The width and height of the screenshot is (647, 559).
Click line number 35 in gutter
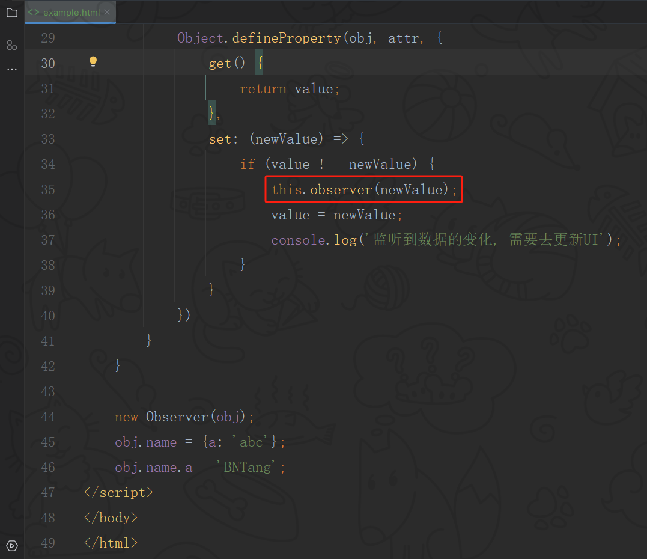coord(48,189)
